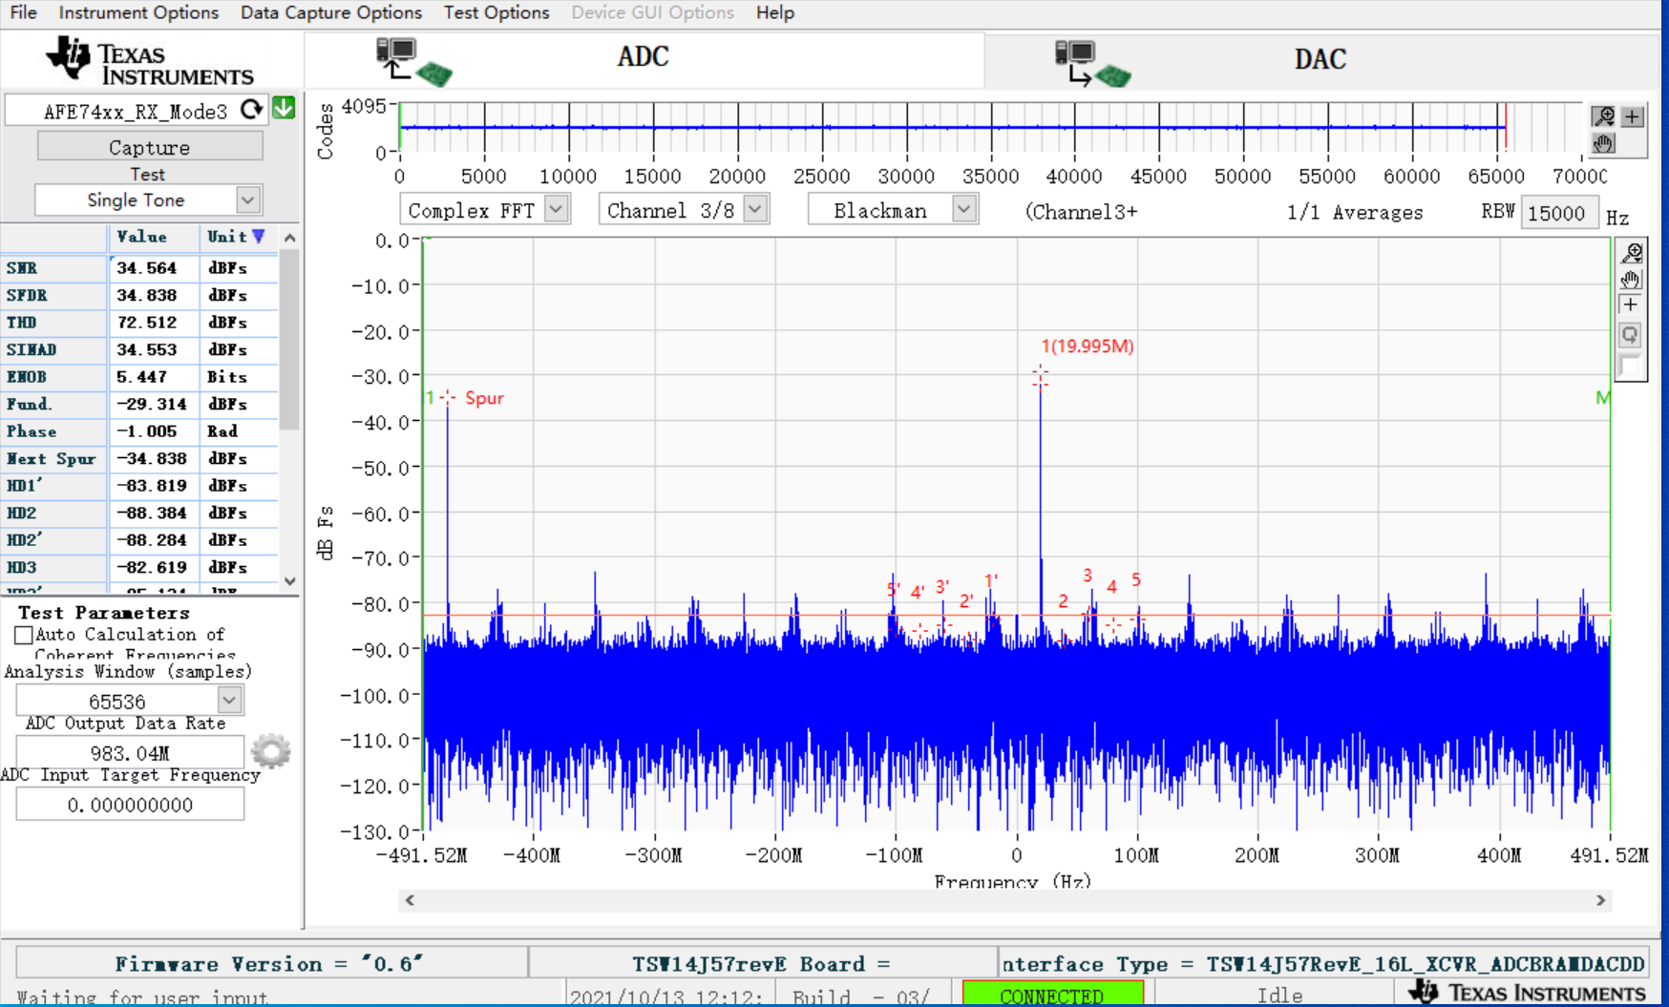Open Test Options menu
The width and height of the screenshot is (1669, 1007).
pyautogui.click(x=496, y=12)
